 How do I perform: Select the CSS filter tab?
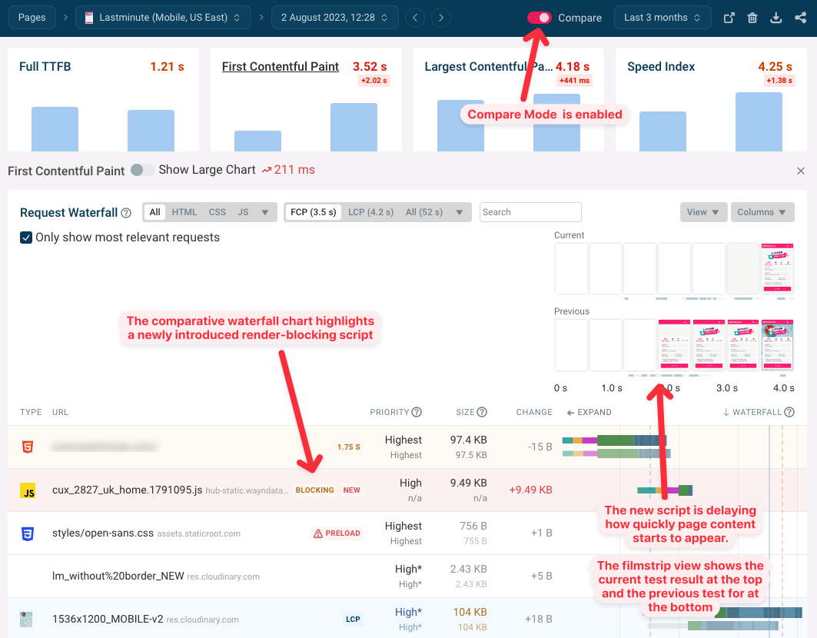(x=218, y=212)
